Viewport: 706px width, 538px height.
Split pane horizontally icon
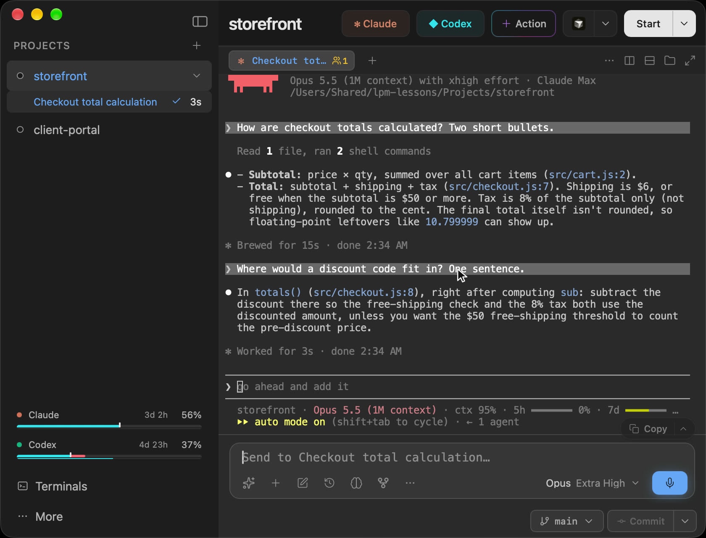point(649,61)
